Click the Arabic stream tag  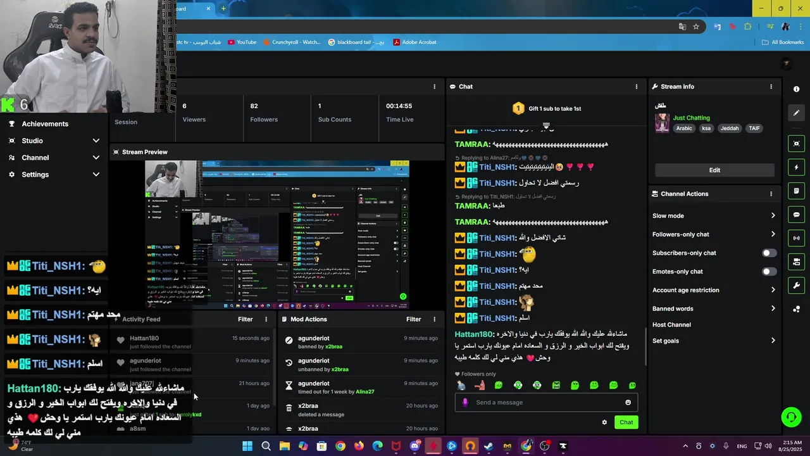pyautogui.click(x=684, y=129)
